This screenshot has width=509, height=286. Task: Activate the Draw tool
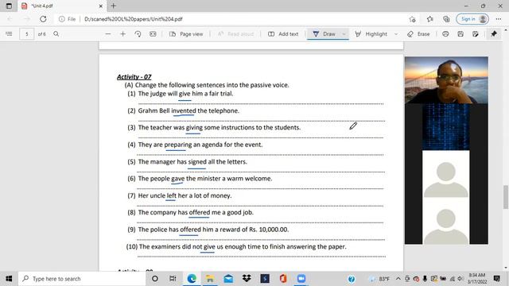[324, 34]
